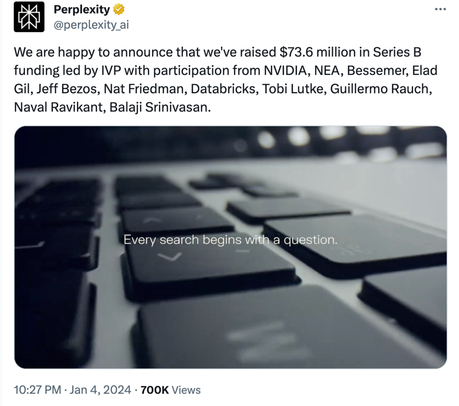The height and width of the screenshot is (406, 459).
Task: Click the Jan 4, 2024 date
Action: point(101,390)
